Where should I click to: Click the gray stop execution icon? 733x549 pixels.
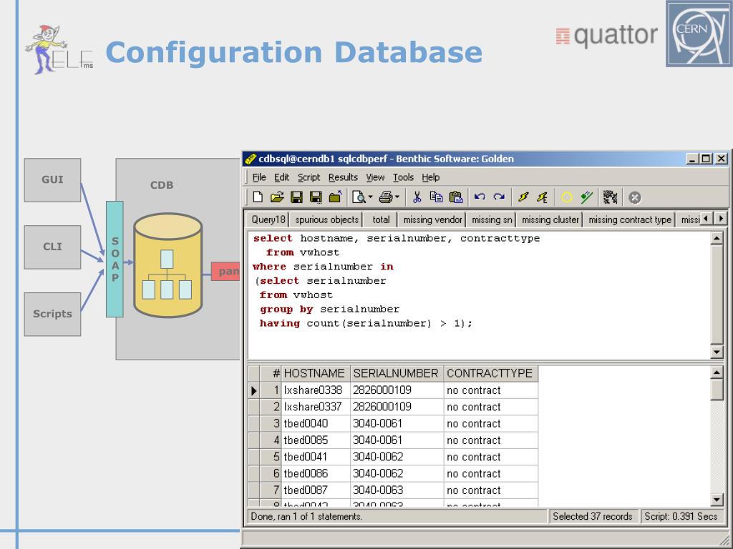pos(634,197)
